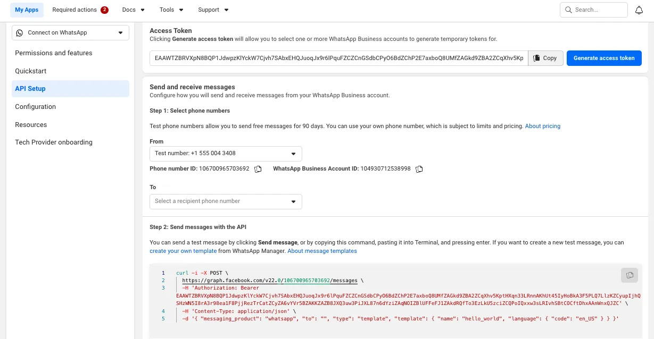Screen dimensions: 654x339
Task: Open Configuration in the sidebar
Action: coord(35,107)
